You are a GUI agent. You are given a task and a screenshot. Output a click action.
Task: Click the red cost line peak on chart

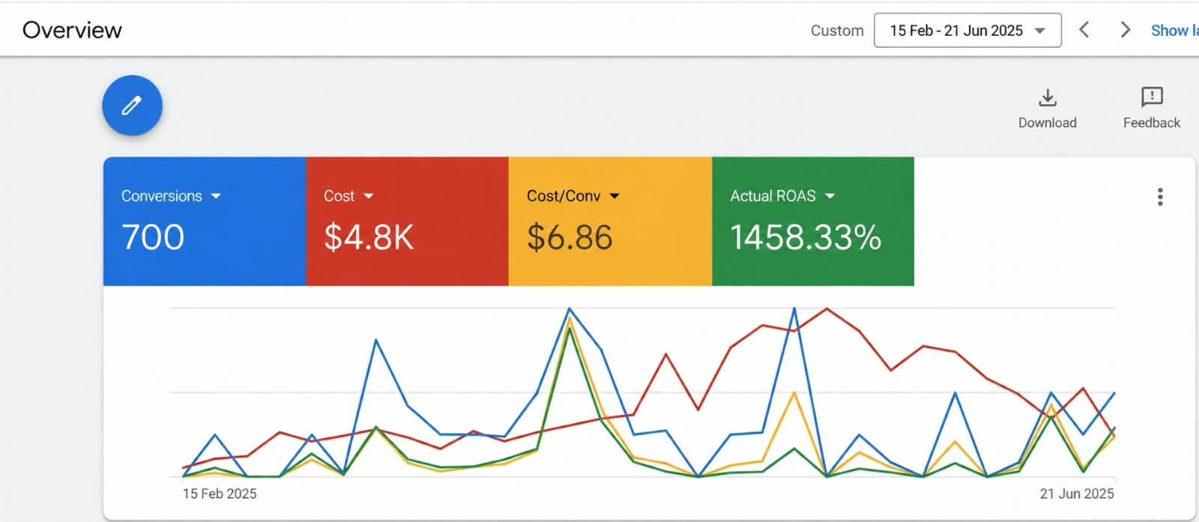pyautogui.click(x=827, y=309)
